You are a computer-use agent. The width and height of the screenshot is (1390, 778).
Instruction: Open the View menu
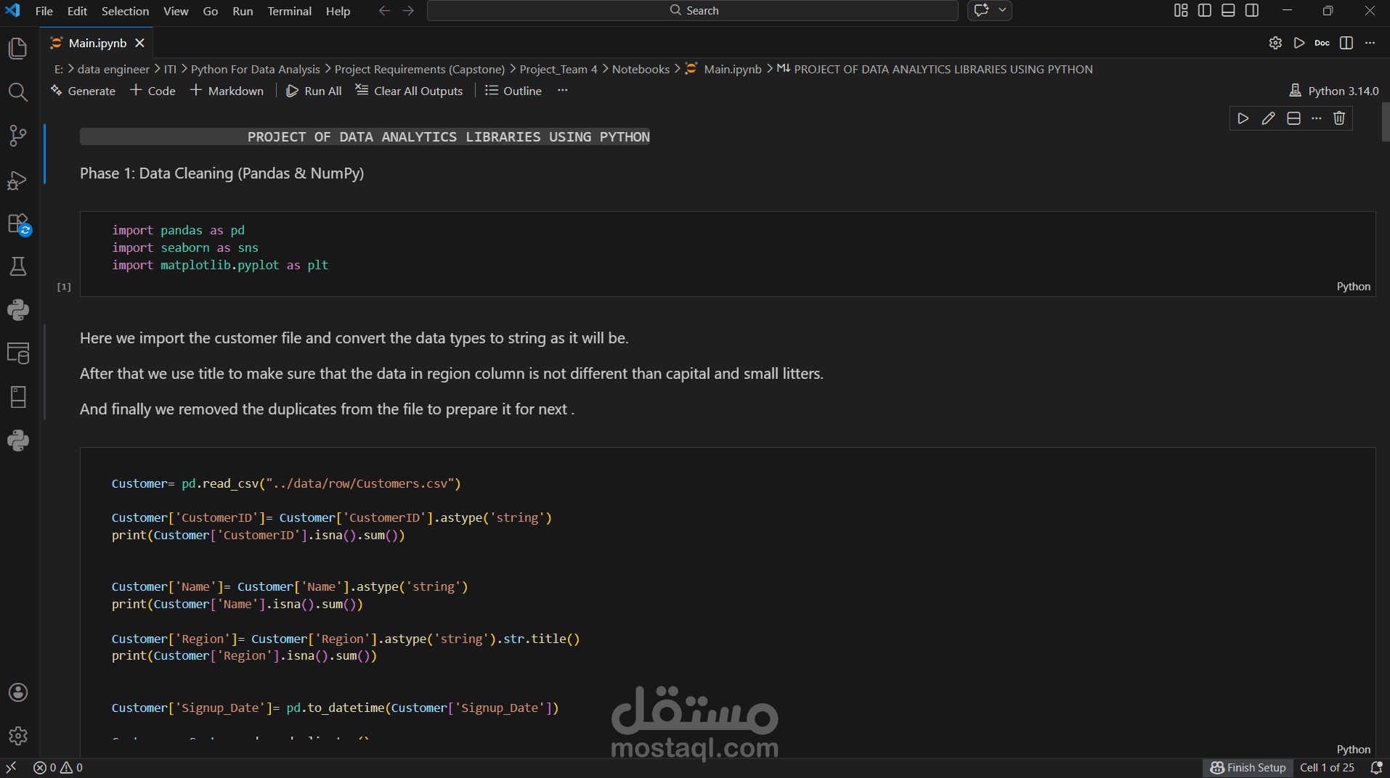pyautogui.click(x=176, y=11)
